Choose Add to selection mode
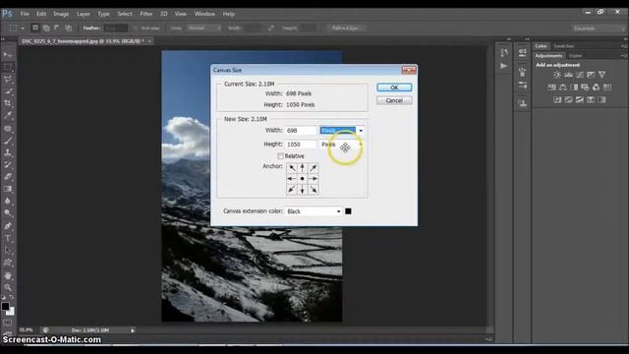The width and height of the screenshot is (629, 354). 46,28
